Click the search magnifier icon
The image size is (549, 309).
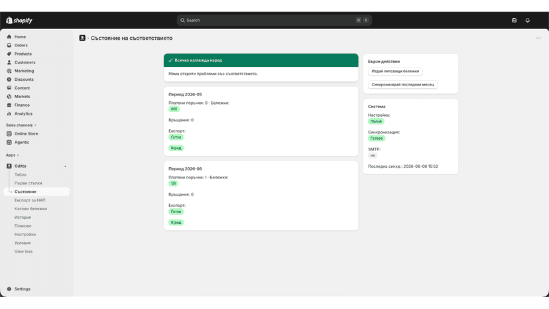tap(182, 21)
